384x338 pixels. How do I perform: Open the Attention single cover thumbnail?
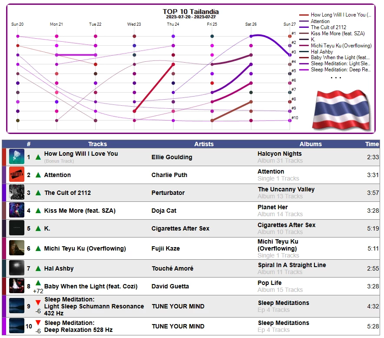17,174
